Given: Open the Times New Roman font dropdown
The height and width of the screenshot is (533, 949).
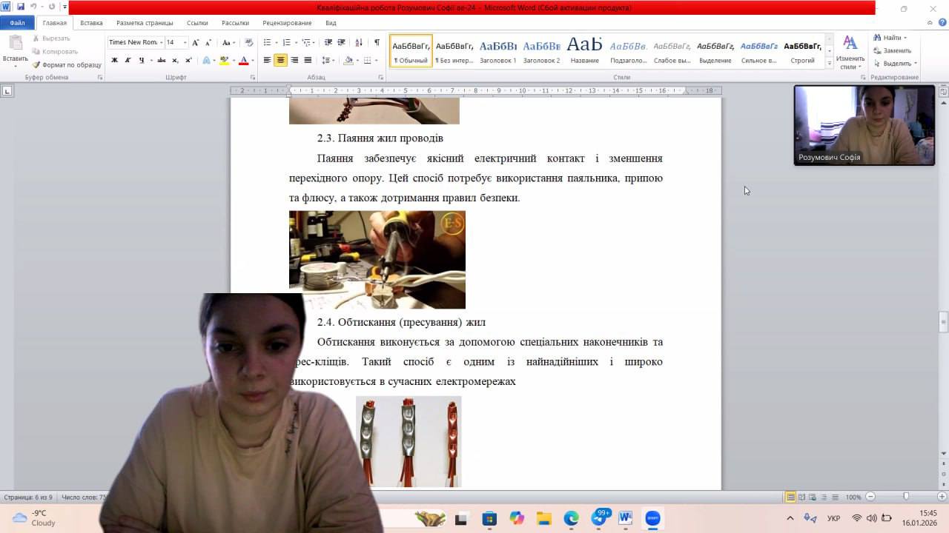Looking at the screenshot, I should (161, 42).
